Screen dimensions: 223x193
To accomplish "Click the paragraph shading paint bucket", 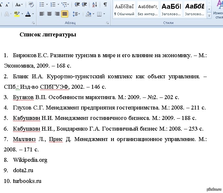I will click(x=88, y=14).
